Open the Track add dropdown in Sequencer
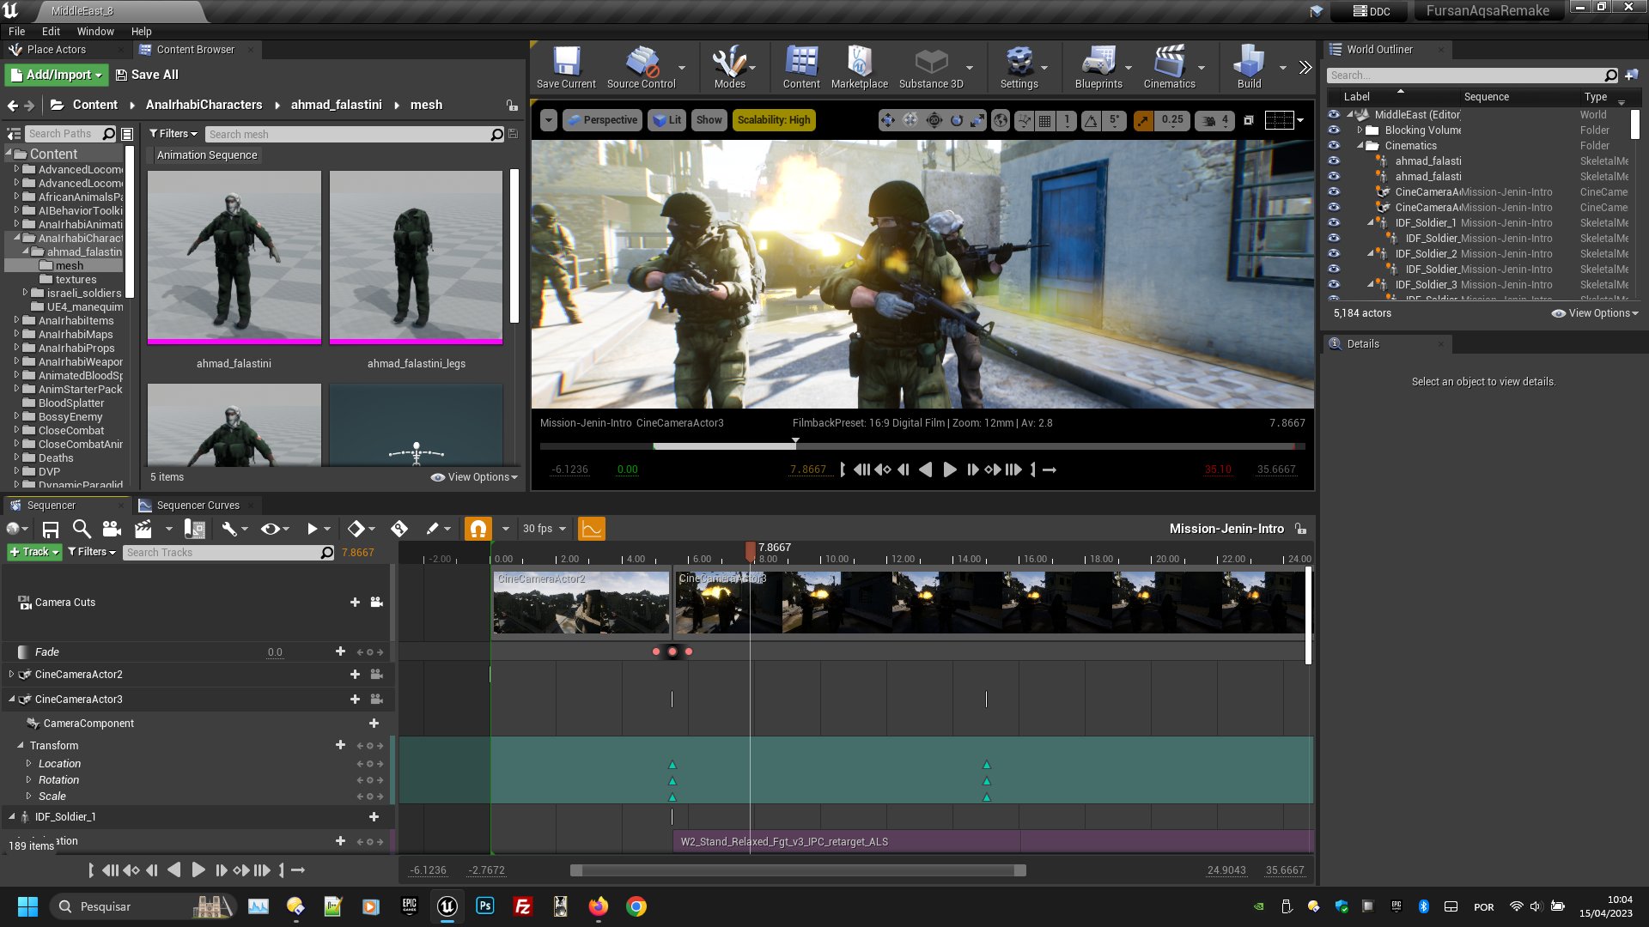Screen dimensions: 1649x927 pos(34,552)
